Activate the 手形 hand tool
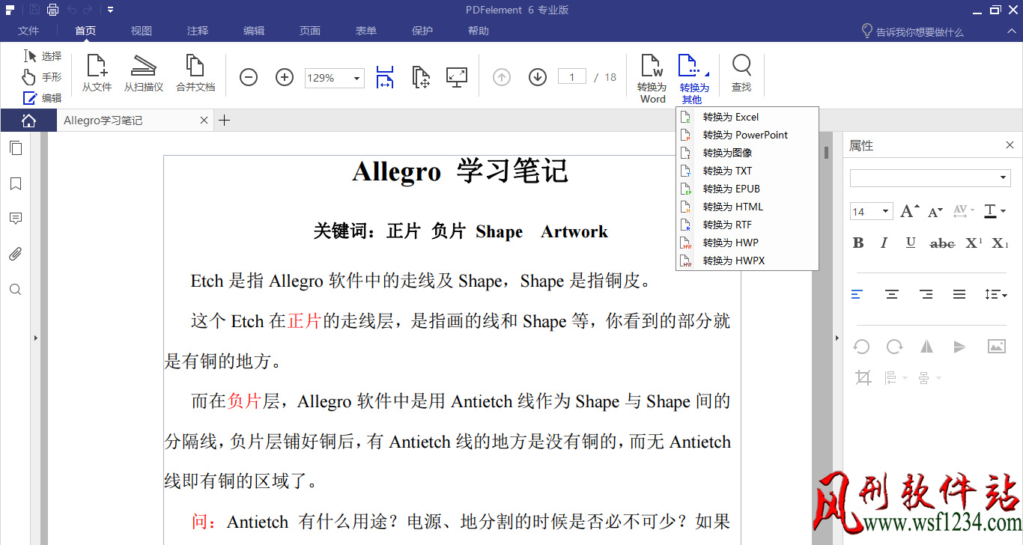Image resolution: width=1023 pixels, height=545 pixels. click(x=42, y=77)
